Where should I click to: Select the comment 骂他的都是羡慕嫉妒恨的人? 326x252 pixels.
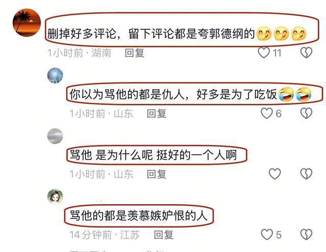pyautogui.click(x=139, y=215)
